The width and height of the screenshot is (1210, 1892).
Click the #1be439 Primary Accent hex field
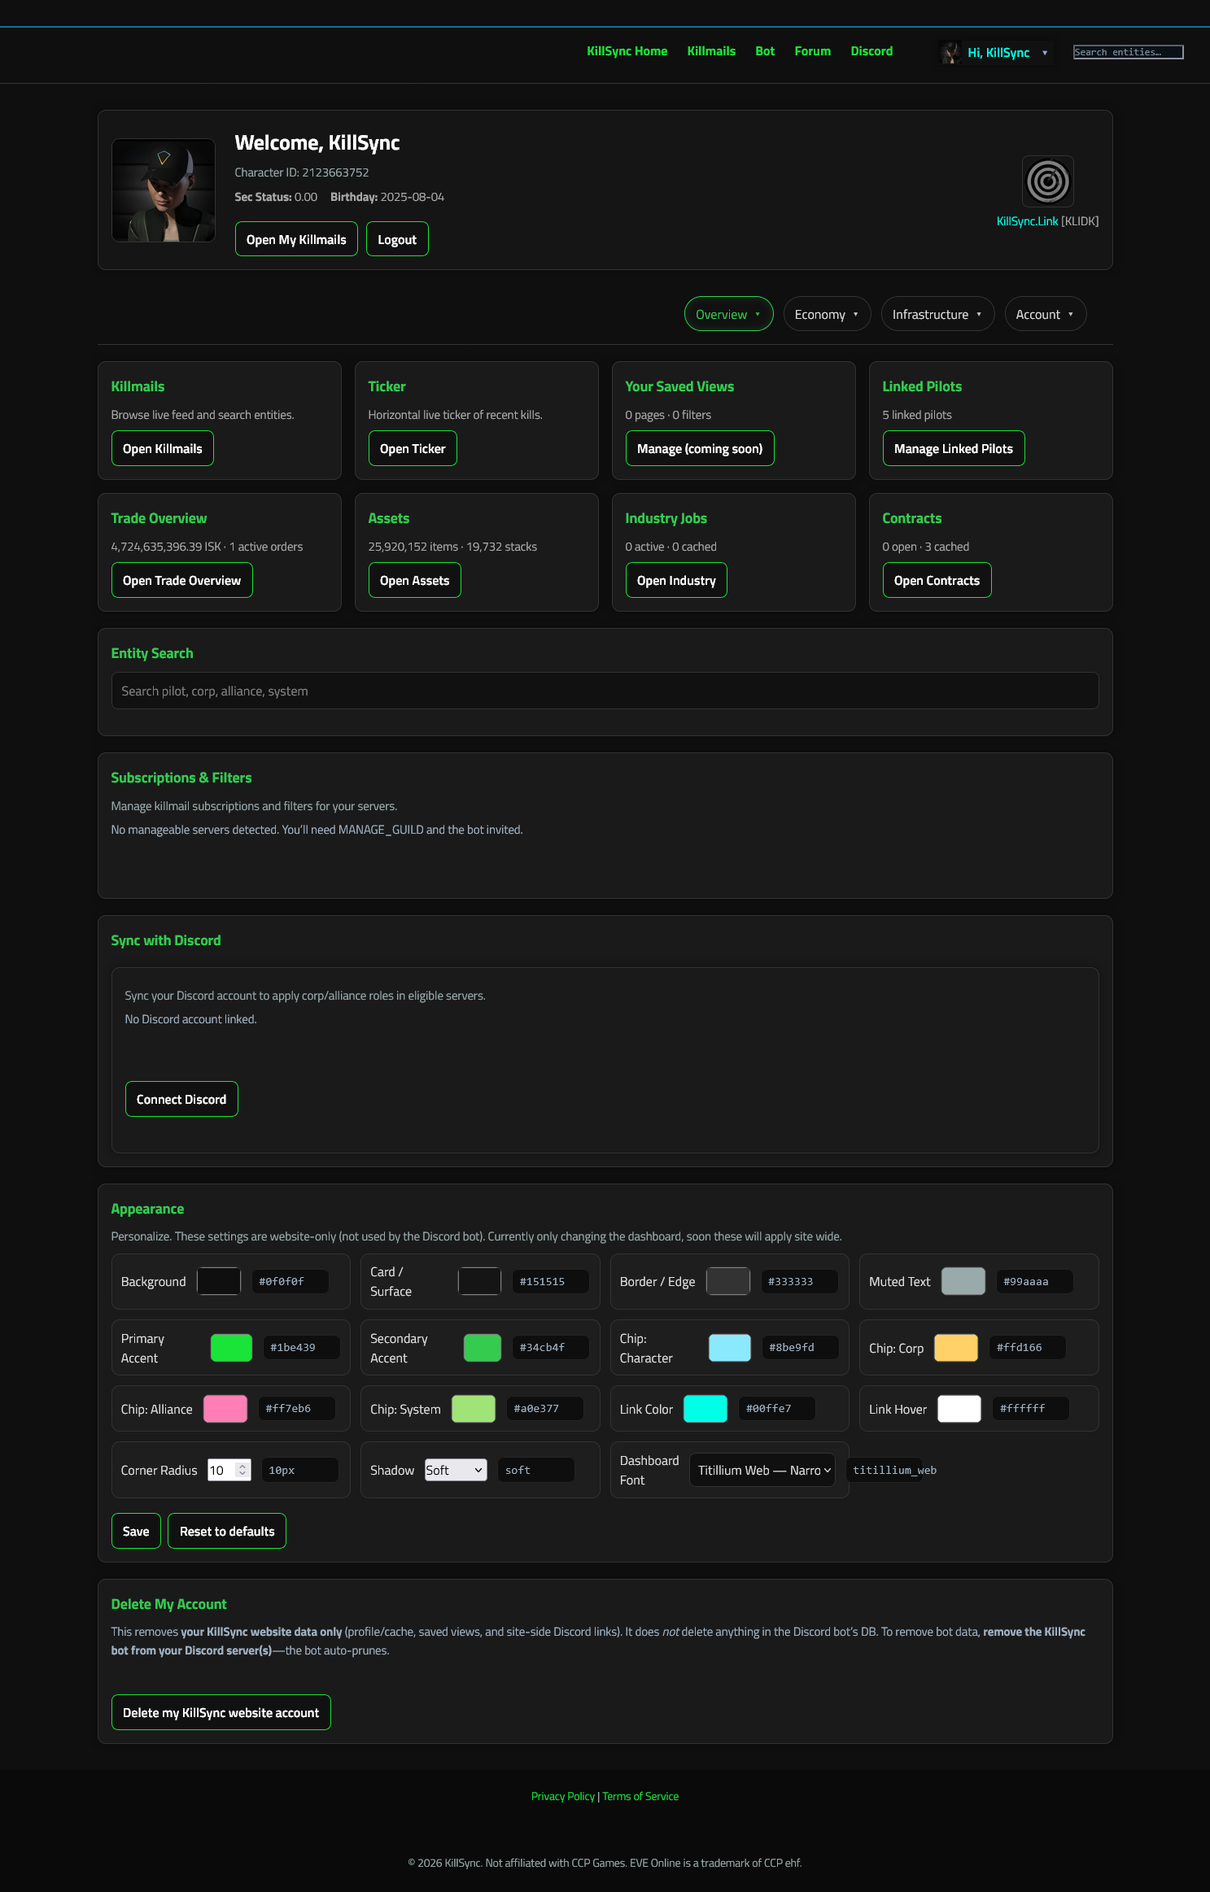click(301, 1347)
